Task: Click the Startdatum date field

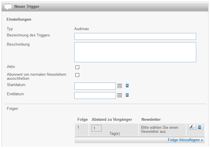Action: (95, 86)
